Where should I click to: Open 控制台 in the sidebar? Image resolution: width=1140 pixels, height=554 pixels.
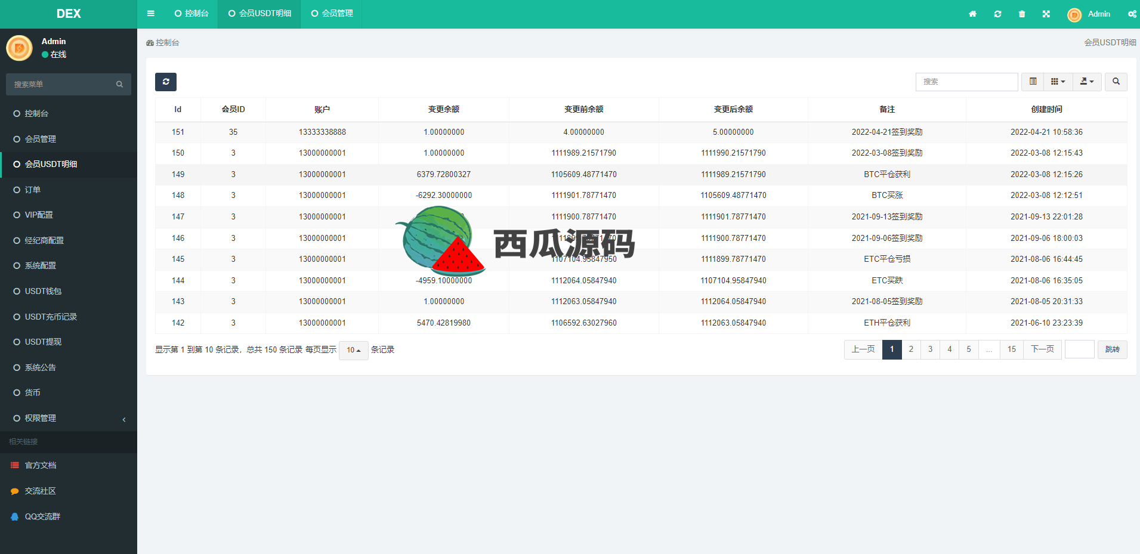click(x=69, y=113)
